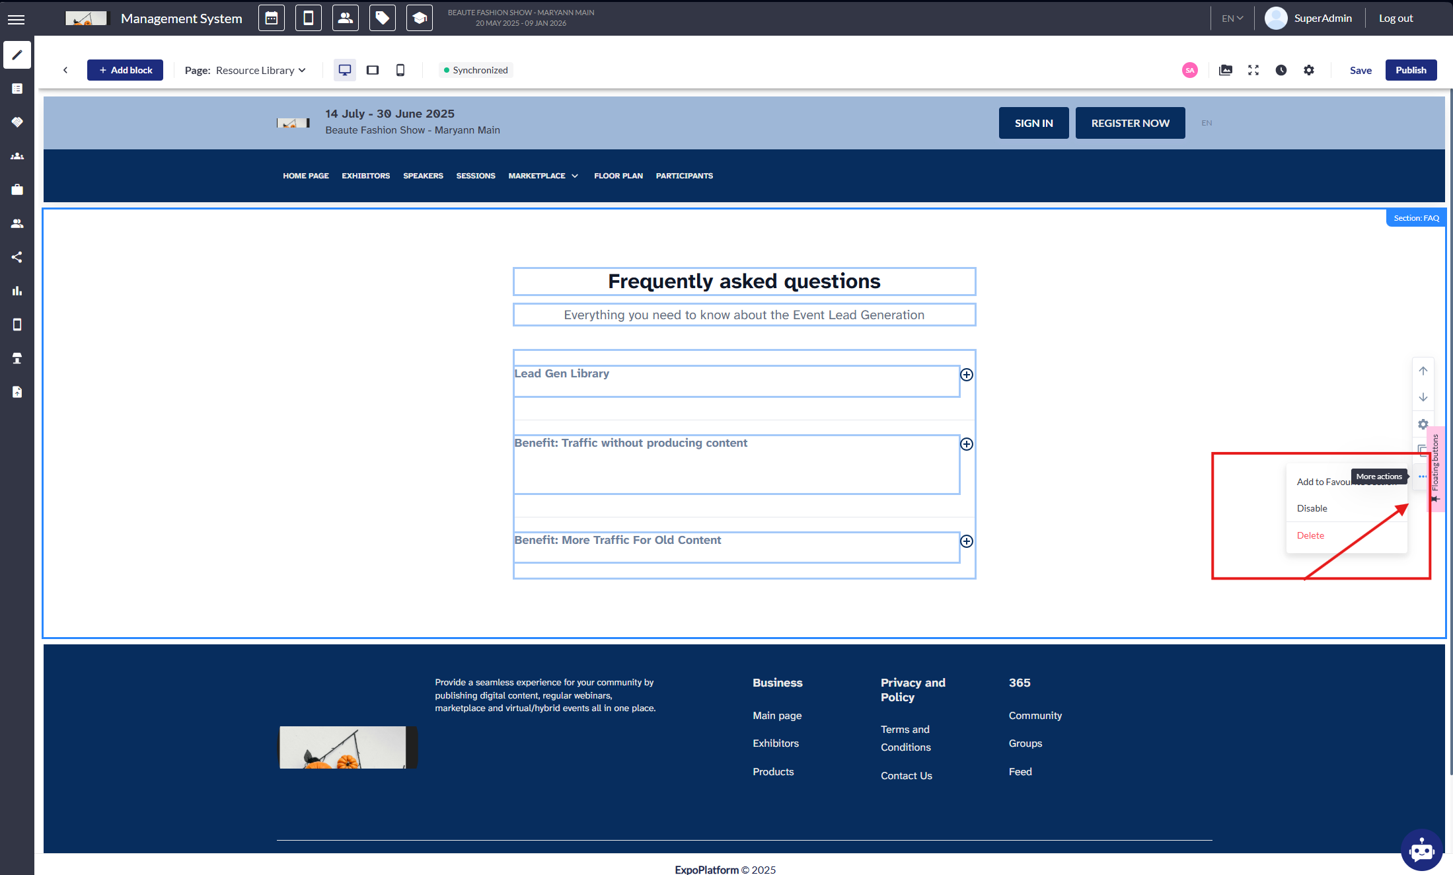1453x875 pixels.
Task: Open the PARTICIPANTS nav item
Action: 685,176
